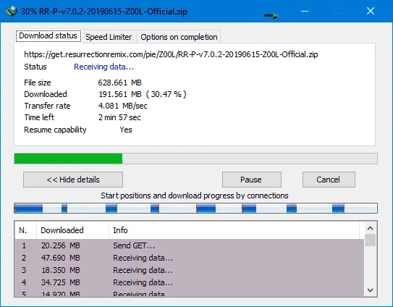Viewport: 393px width, 307px height.
Task: Click the Info column header
Action: click(x=234, y=230)
